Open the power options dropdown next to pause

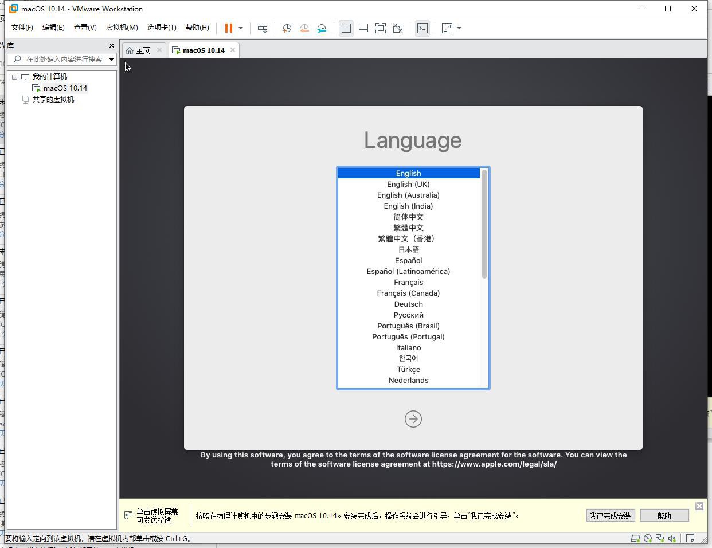(x=241, y=28)
